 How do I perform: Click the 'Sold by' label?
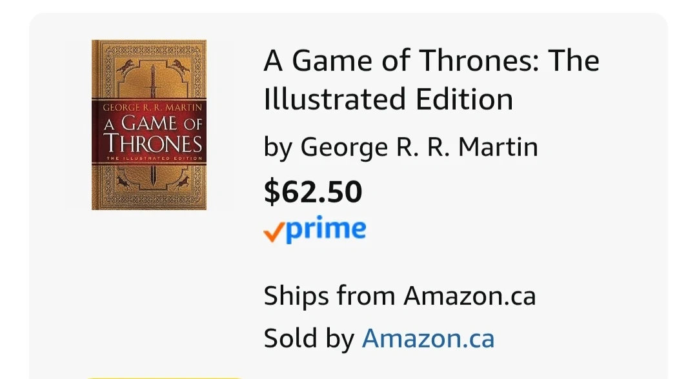[x=308, y=338]
